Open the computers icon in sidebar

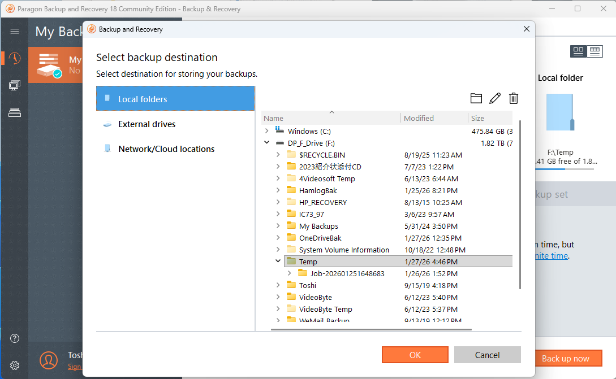[x=15, y=85]
